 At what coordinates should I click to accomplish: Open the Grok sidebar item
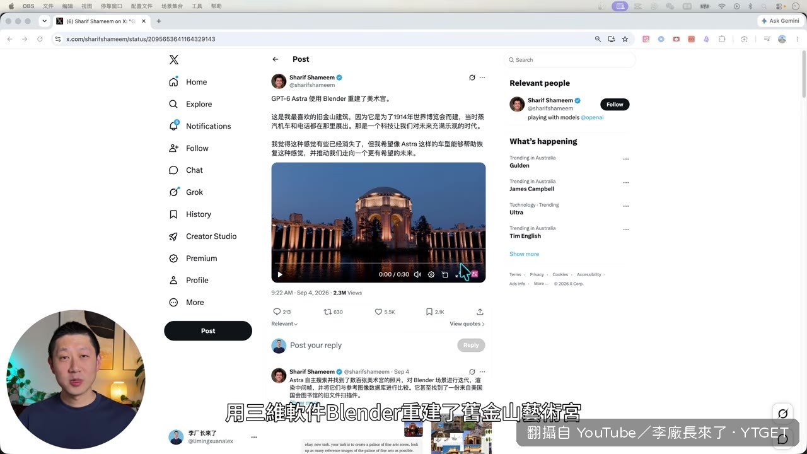pyautogui.click(x=186, y=192)
